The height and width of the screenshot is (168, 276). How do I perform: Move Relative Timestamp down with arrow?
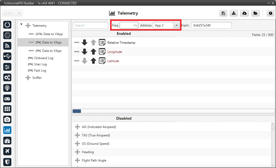point(85,42)
